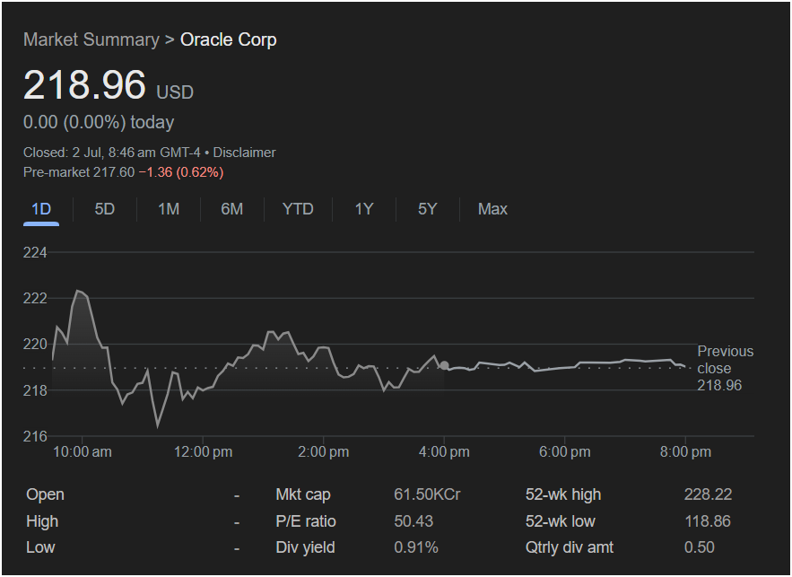Click the 218.96 current price

tap(85, 84)
